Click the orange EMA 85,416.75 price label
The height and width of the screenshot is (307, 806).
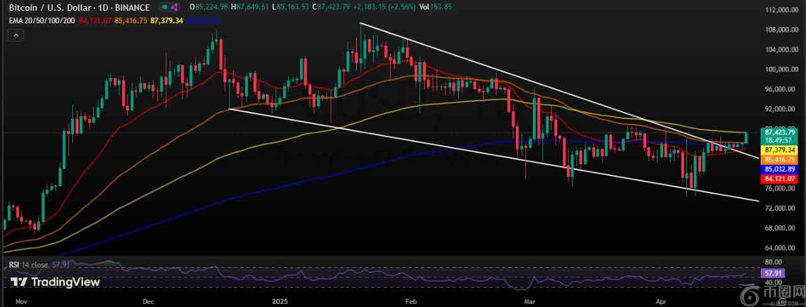point(780,160)
